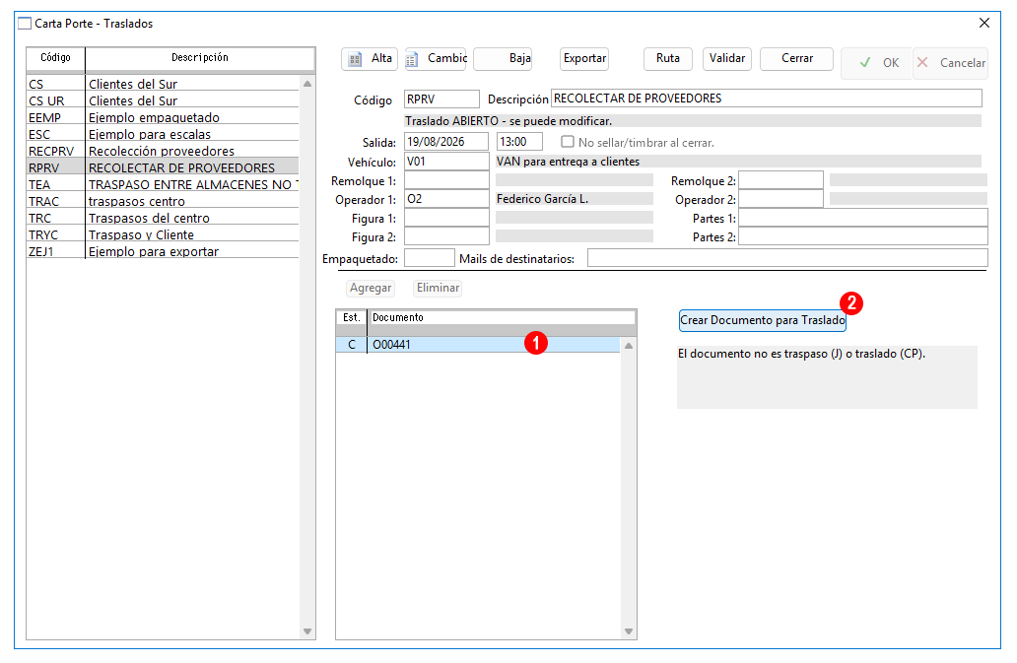1017x663 pixels.
Task: Click documents list scrollbar up arrow
Action: tap(629, 346)
